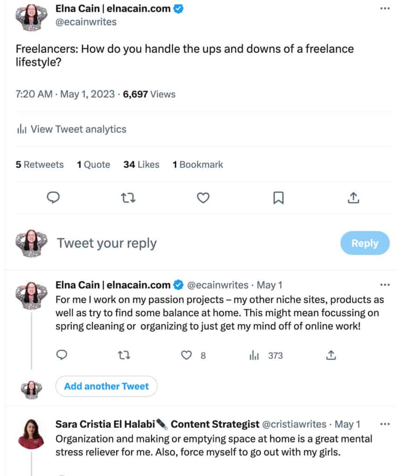Click the reply icon under the main tweet

(x=54, y=198)
